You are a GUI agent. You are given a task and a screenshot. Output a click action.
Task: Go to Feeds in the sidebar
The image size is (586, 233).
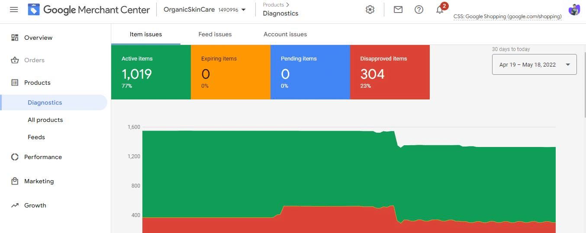[x=36, y=137]
